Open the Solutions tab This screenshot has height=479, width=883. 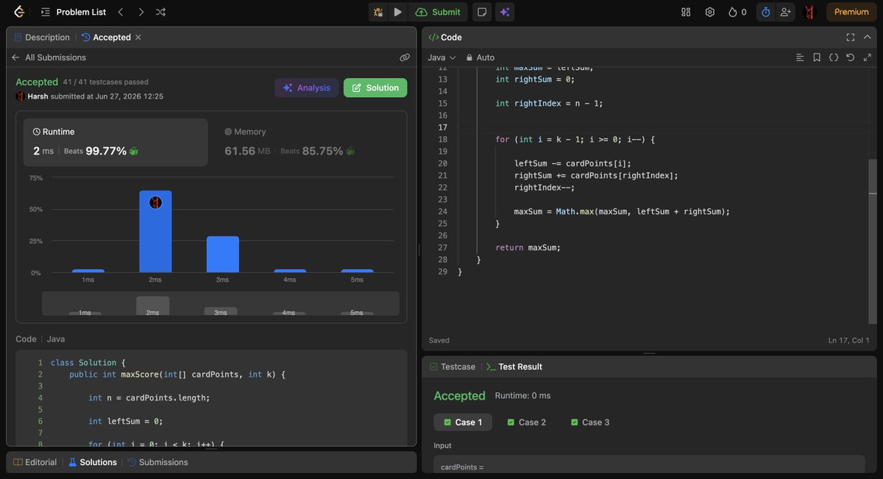pyautogui.click(x=92, y=462)
